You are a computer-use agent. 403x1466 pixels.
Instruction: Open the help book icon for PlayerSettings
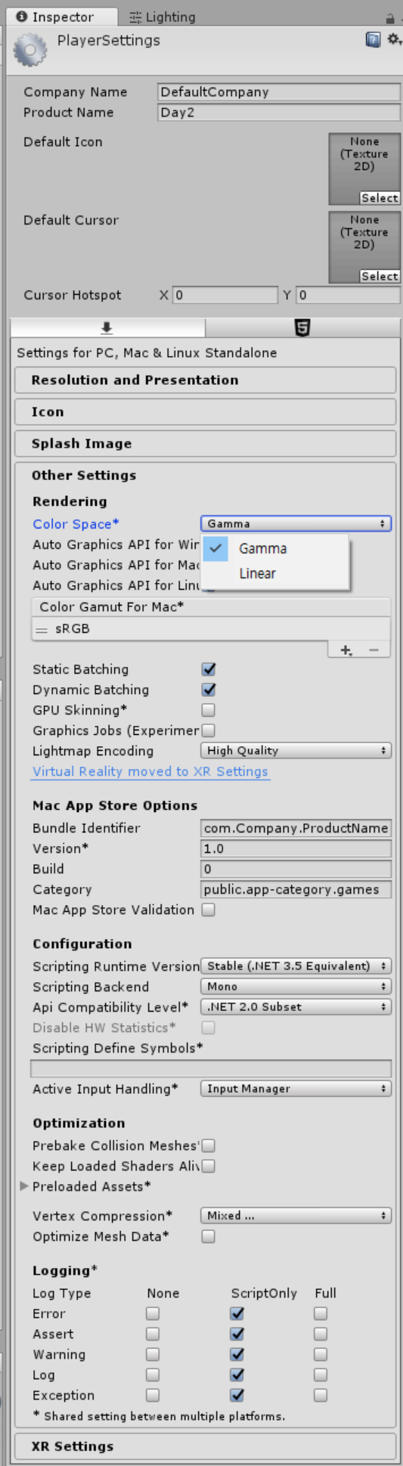(x=373, y=40)
